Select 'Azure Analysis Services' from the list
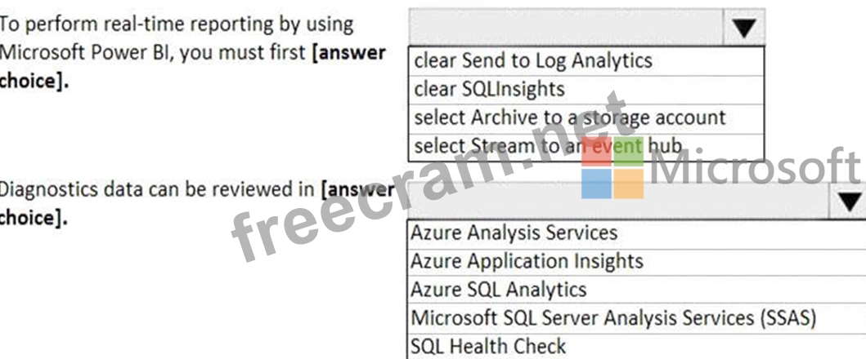 pos(636,234)
